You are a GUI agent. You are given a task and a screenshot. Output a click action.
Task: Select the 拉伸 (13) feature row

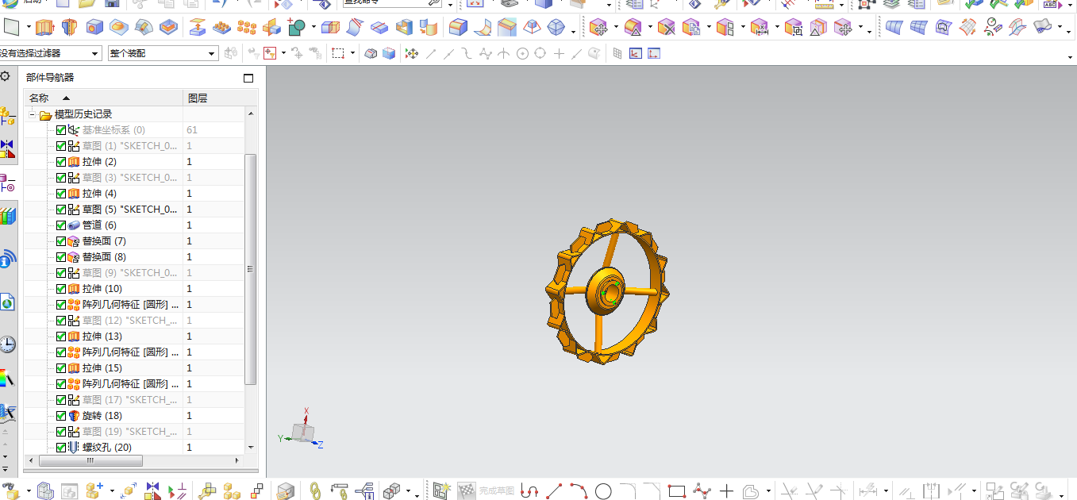(135, 337)
